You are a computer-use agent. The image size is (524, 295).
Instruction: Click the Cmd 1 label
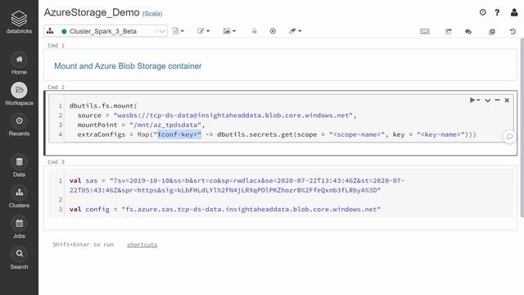[x=56, y=46]
